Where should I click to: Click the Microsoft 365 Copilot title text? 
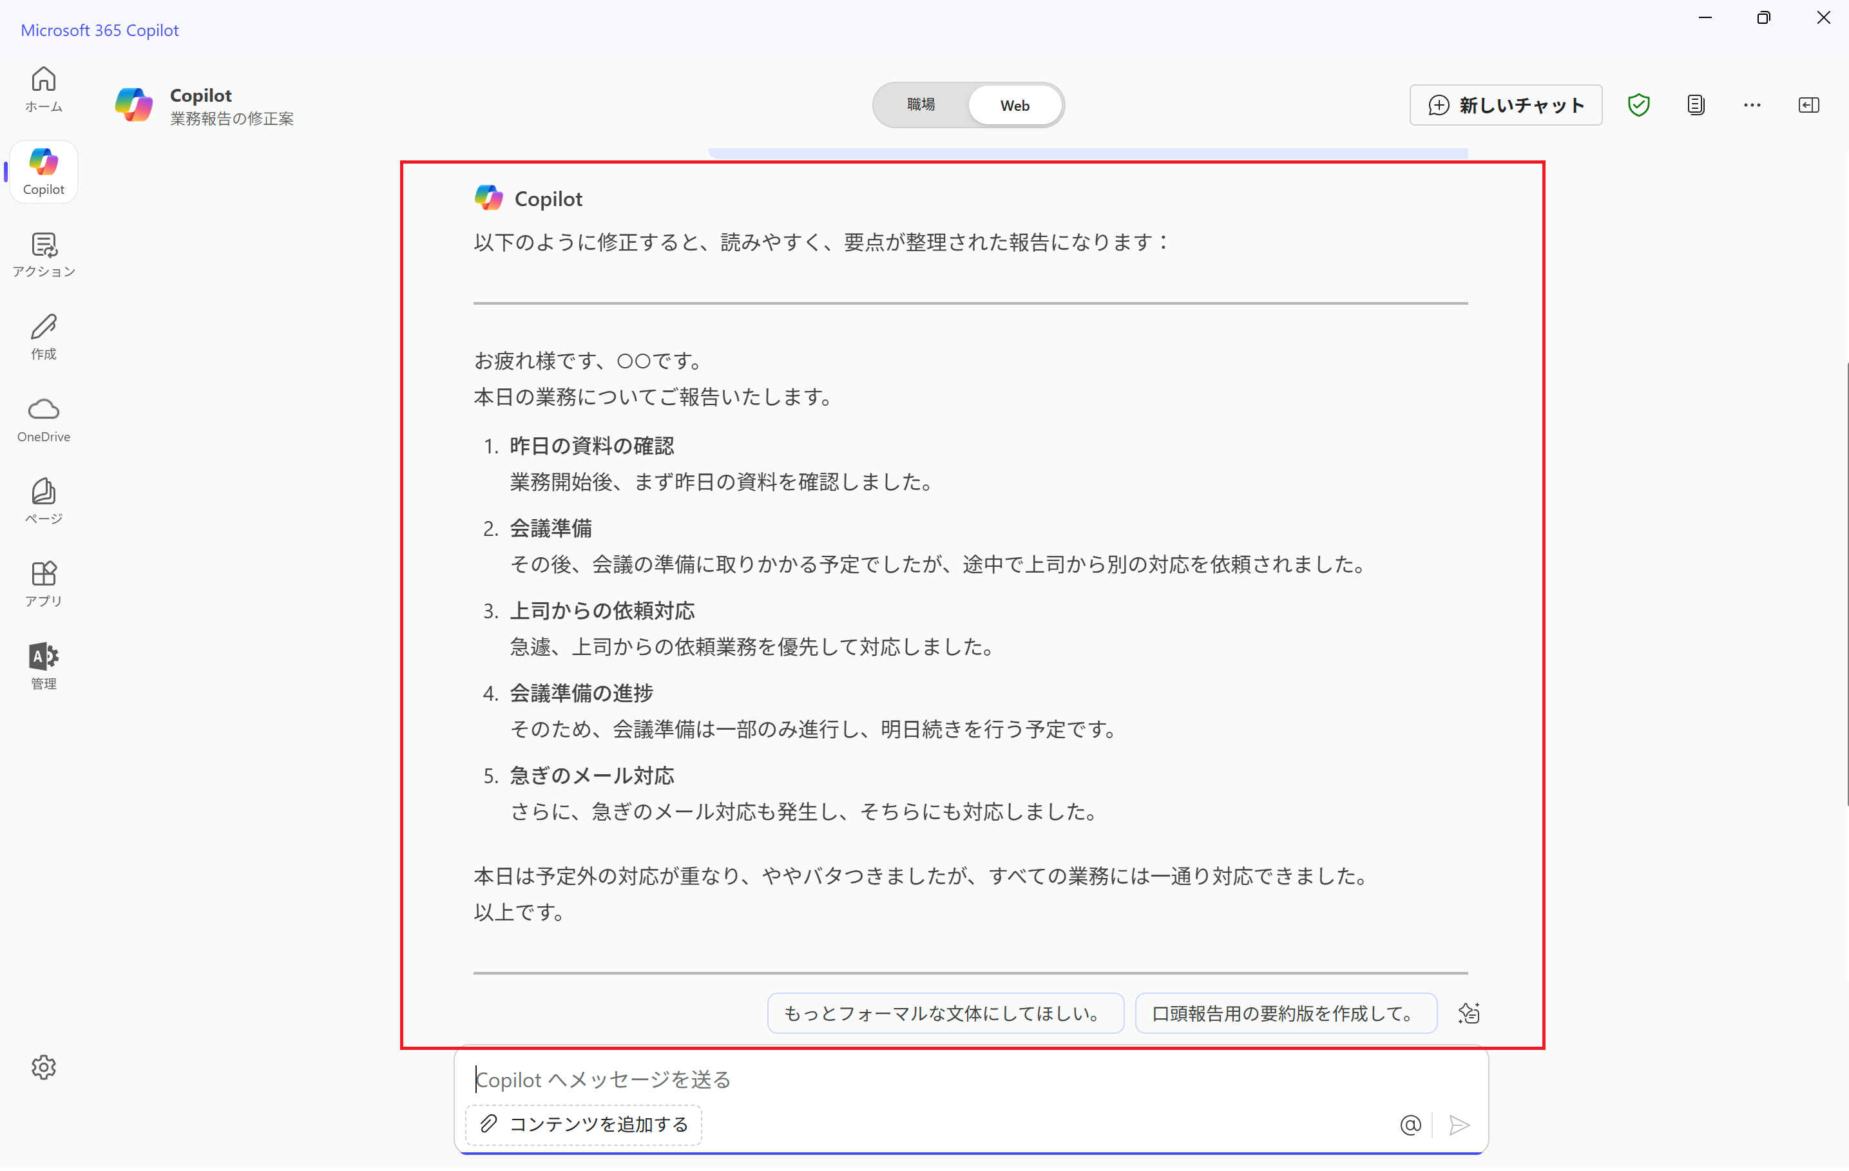pos(100,30)
